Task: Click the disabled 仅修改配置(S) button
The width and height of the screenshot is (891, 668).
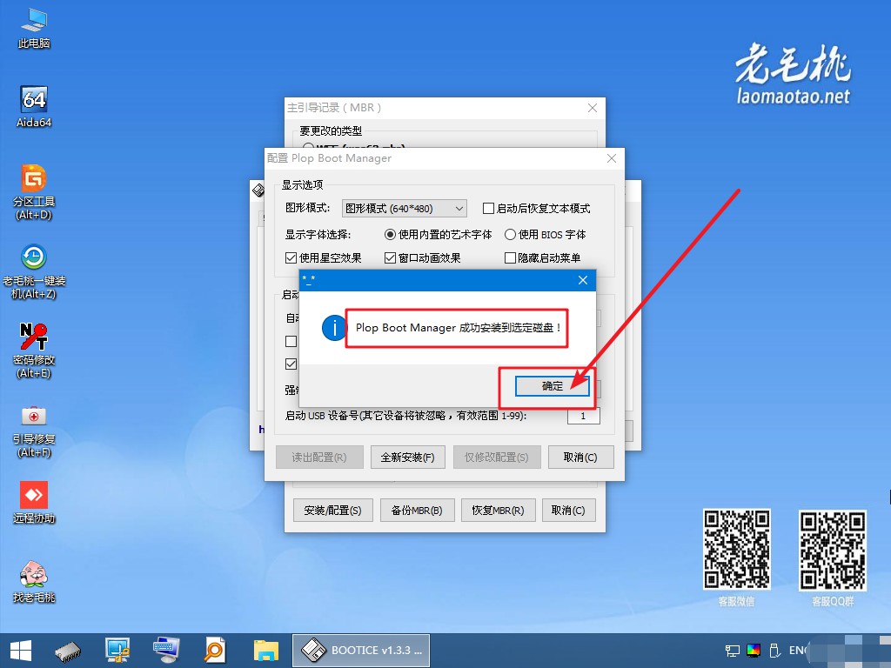Action: [x=496, y=458]
